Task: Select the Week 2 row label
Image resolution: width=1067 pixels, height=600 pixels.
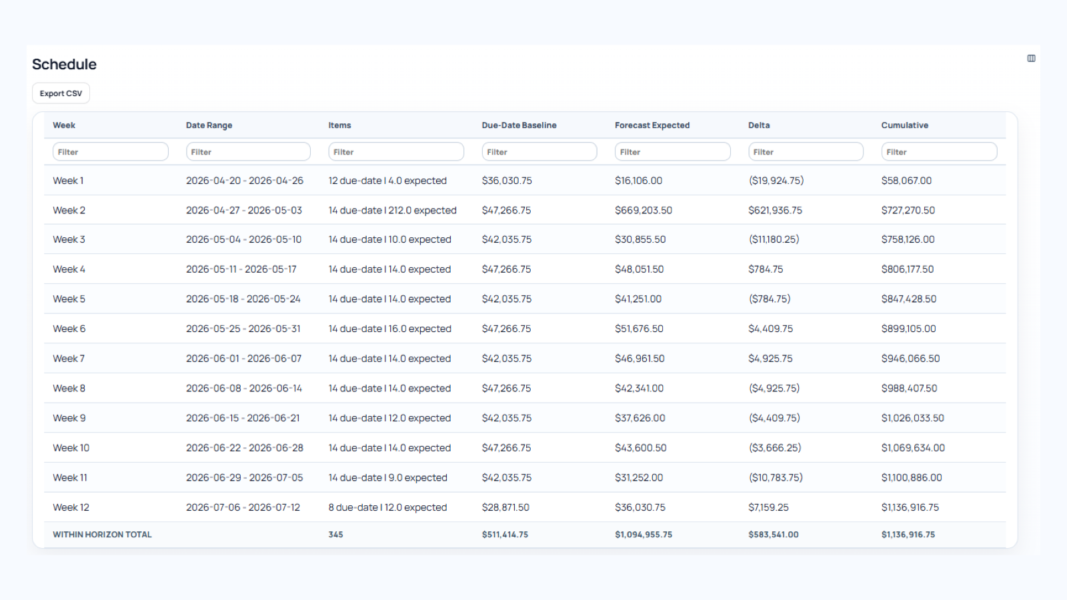Action: pos(69,210)
